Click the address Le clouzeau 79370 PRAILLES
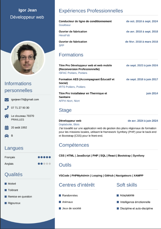Screen dimensions: 161x229 click(23, 118)
